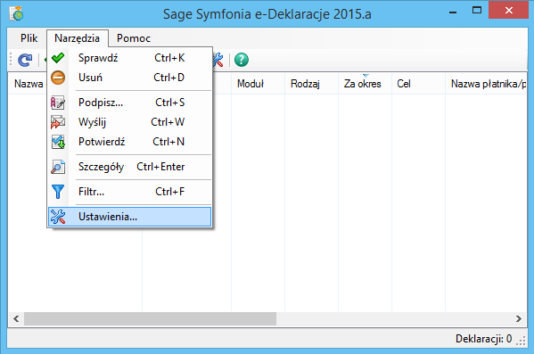Screen dimensions: 534x354
Task: Sort by Nazwa płatnika column header
Action: tap(487, 84)
